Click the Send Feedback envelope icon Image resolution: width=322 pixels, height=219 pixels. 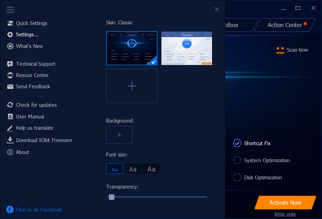click(x=10, y=87)
